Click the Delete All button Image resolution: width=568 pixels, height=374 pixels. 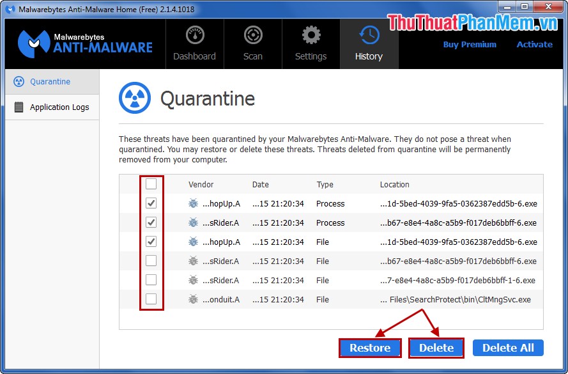pos(508,348)
